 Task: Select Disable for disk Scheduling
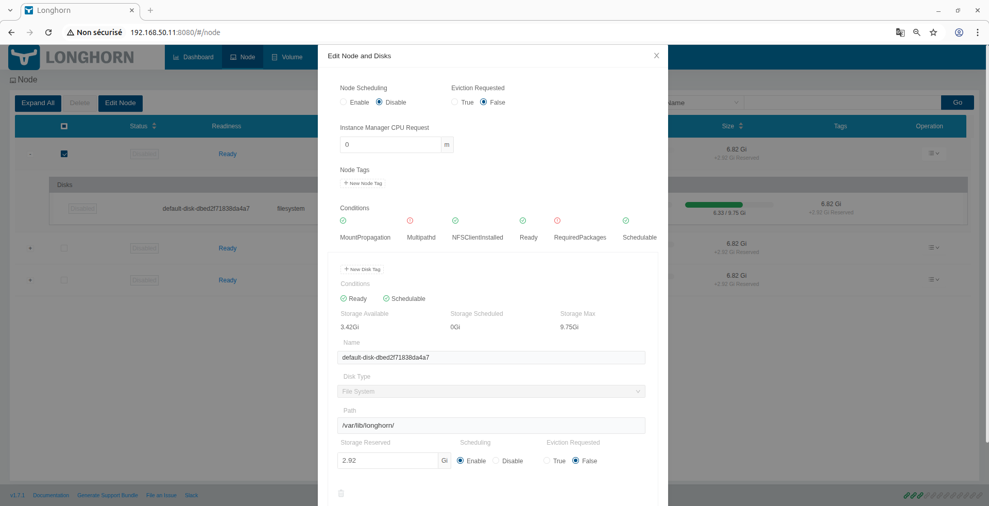(x=496, y=461)
